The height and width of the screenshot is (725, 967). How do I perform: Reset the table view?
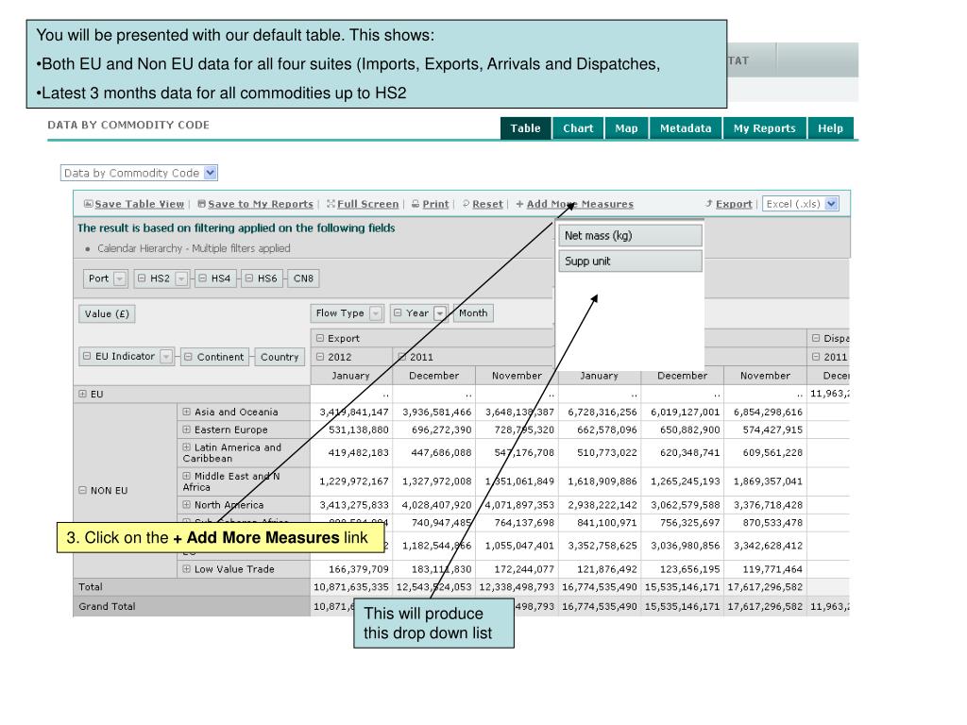pos(487,204)
